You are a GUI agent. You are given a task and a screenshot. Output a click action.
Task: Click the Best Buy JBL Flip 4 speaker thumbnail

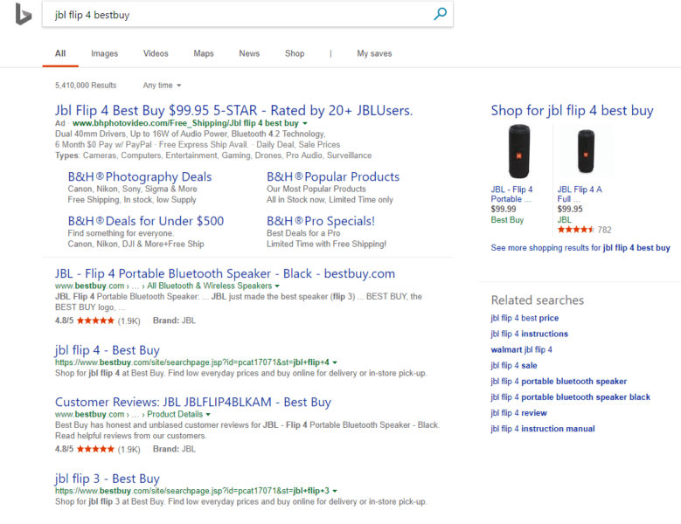click(x=518, y=152)
